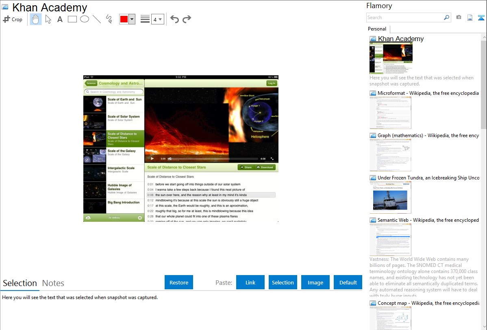Click scroll down arrow in sidebar
Screen dimensions: 487x330
[484, 327]
